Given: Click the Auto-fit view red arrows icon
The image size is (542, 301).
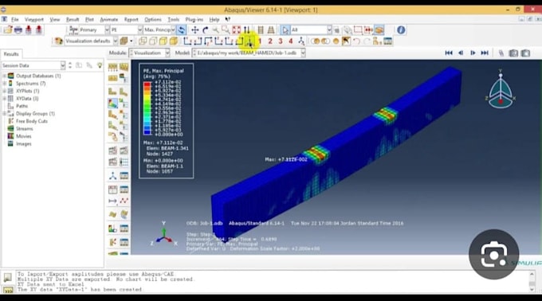Looking at the screenshot, I should [237, 30].
